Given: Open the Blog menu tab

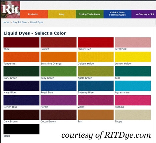Looking at the screenshot, I should point(62,14).
